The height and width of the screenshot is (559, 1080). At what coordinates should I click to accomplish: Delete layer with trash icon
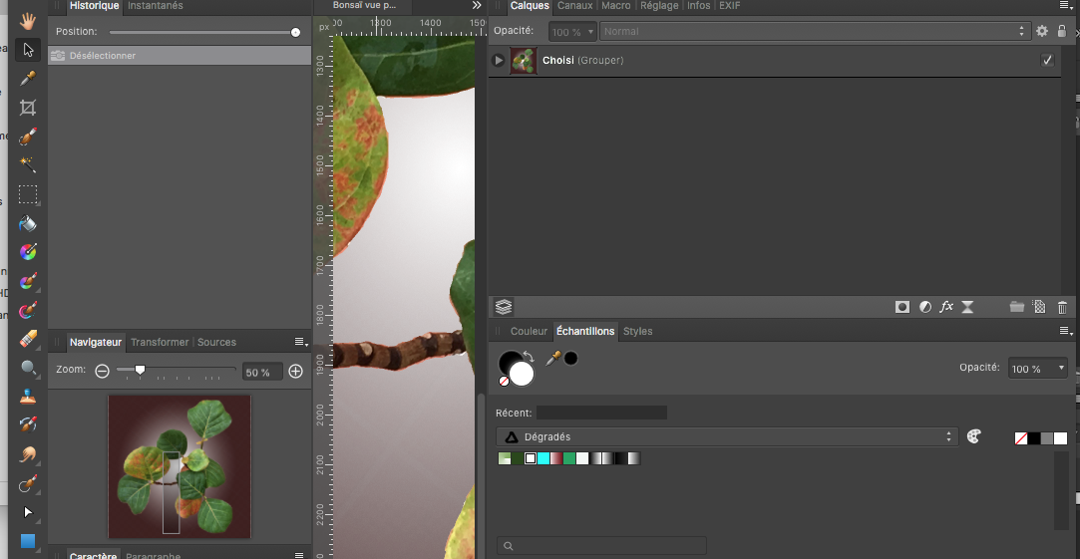(1062, 307)
